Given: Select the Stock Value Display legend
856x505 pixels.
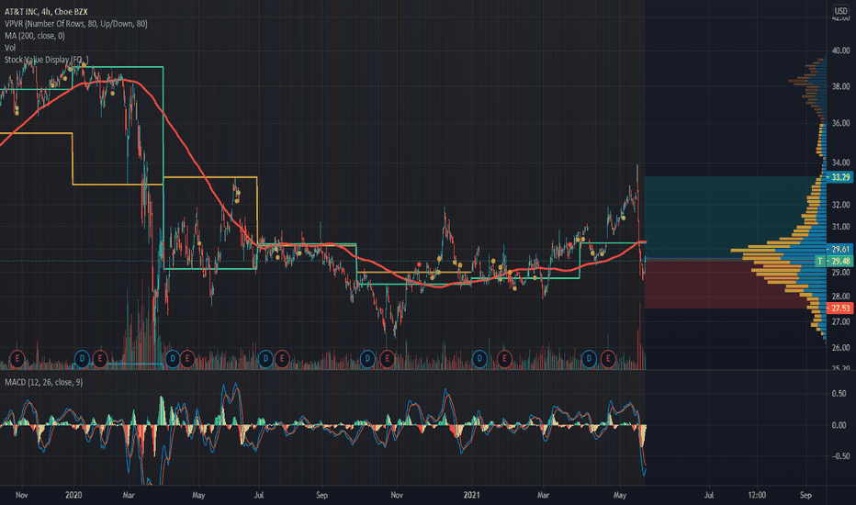Looking at the screenshot, I should 47,60.
